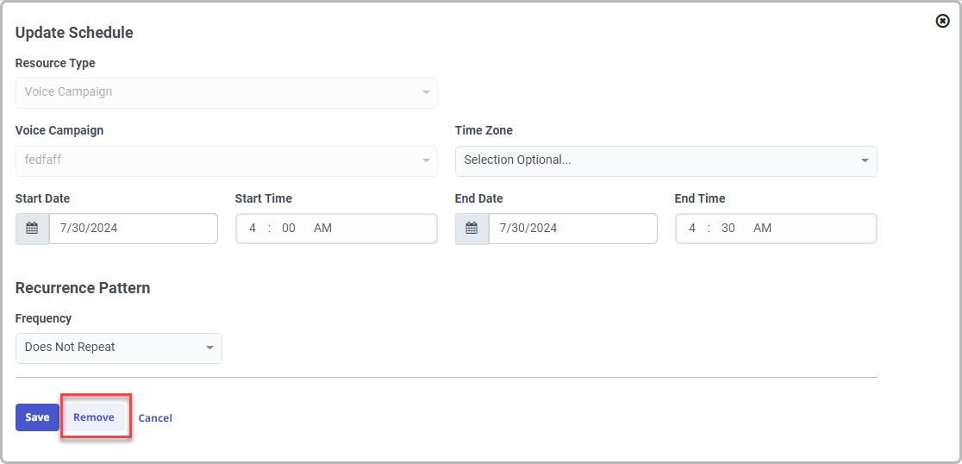Screen dimensions: 962x464
Task: Click the Cancel link
Action: tap(155, 418)
